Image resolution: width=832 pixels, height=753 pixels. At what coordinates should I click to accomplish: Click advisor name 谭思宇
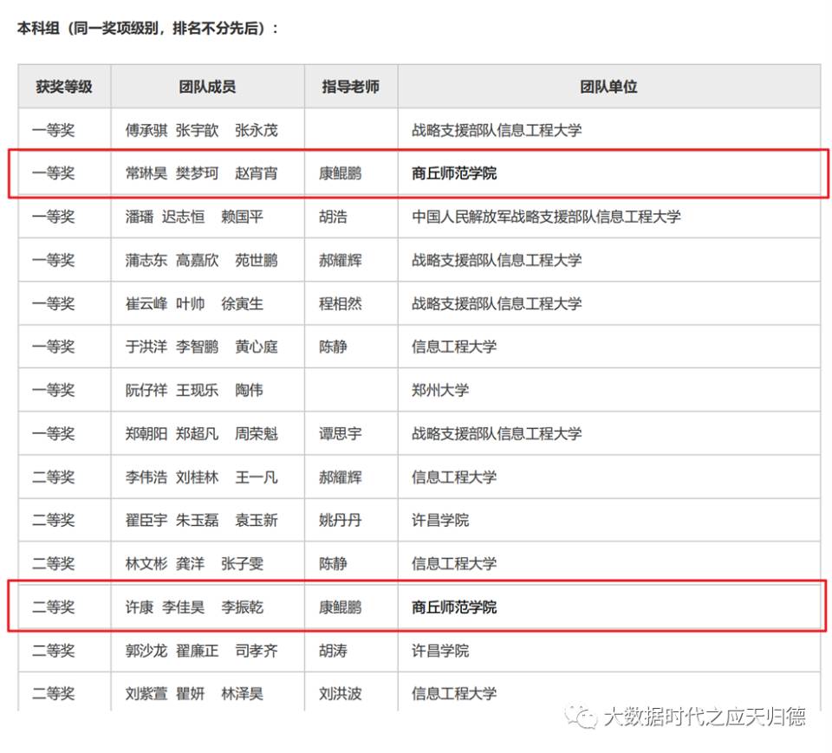click(340, 433)
